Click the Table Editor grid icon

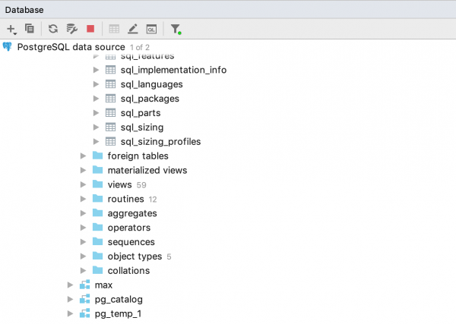point(114,29)
